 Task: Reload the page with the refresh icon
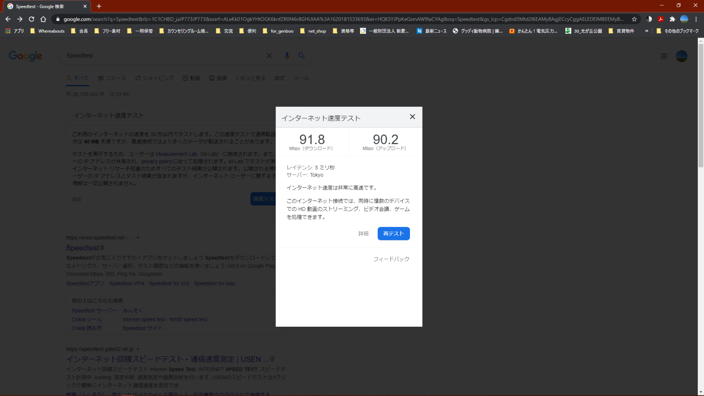31,19
